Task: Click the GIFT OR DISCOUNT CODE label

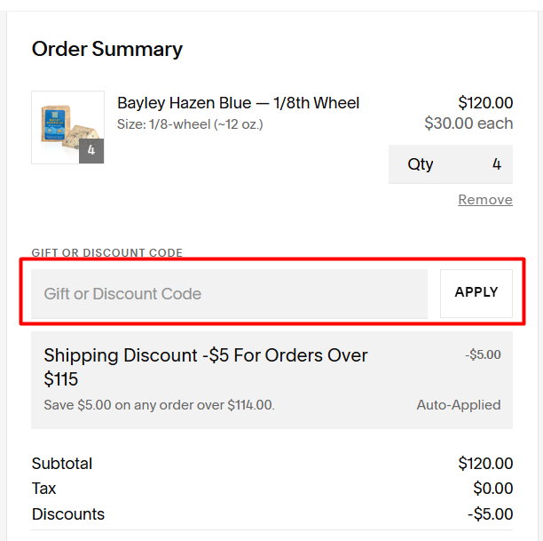Action: click(x=106, y=253)
